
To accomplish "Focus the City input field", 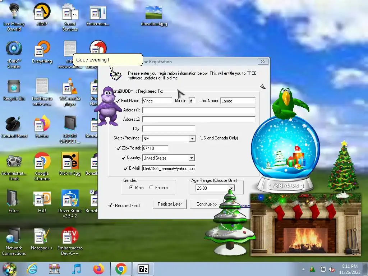I will (169, 129).
